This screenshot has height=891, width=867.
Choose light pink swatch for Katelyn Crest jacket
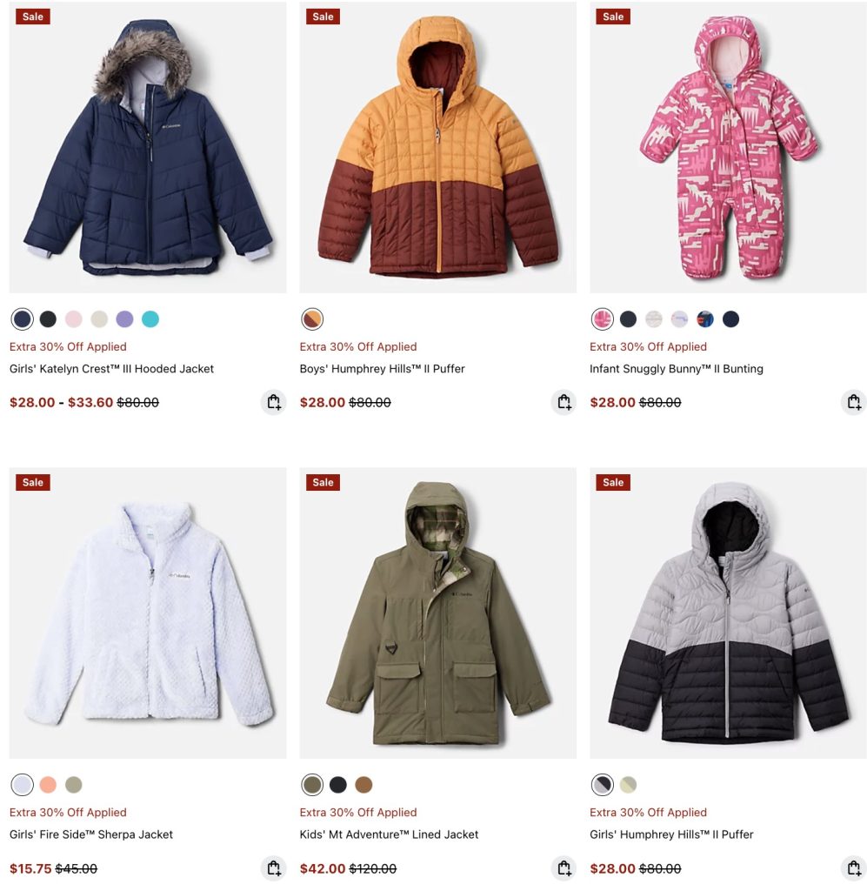(74, 319)
